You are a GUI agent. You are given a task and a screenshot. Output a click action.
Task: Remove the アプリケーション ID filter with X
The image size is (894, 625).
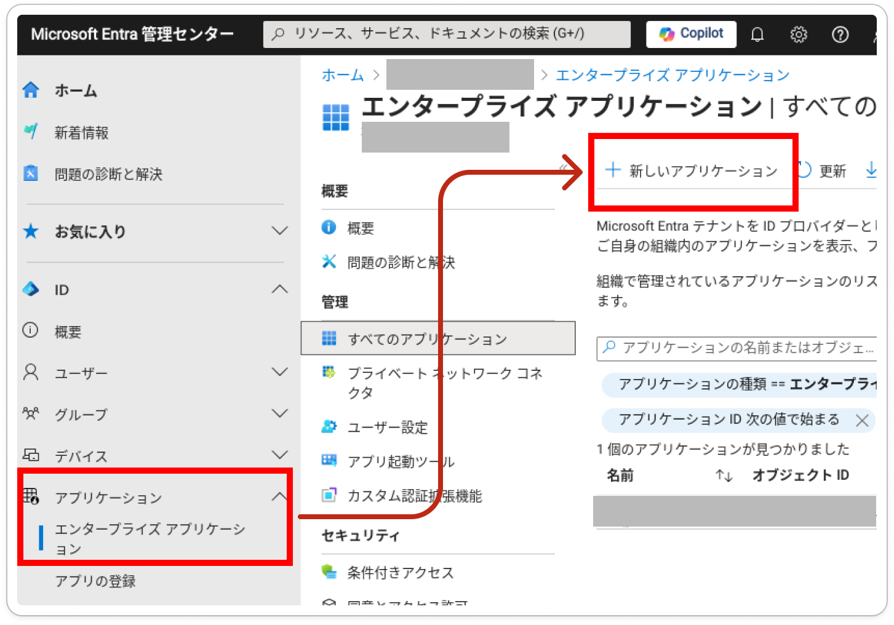(x=862, y=420)
